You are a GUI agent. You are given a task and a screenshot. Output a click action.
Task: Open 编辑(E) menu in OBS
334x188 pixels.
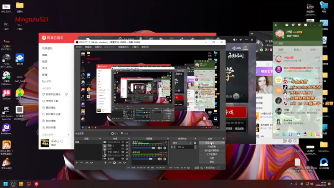click(x=89, y=47)
